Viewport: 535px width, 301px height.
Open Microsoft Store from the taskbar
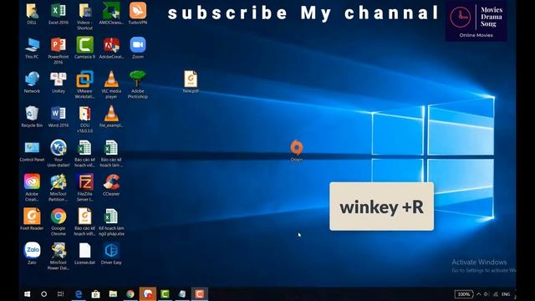point(95,293)
